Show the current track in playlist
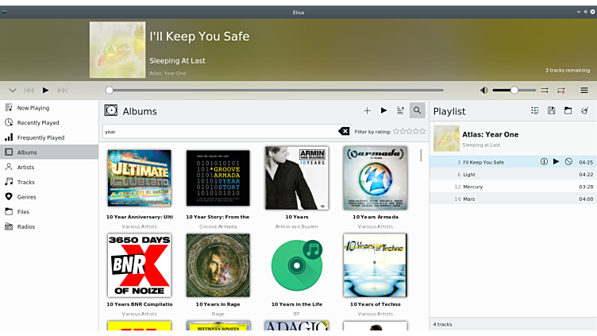597x336 pixels. (534, 110)
